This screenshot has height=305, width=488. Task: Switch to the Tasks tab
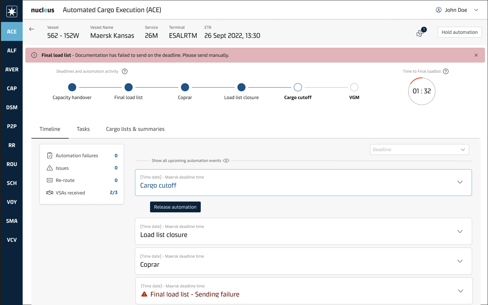point(83,129)
